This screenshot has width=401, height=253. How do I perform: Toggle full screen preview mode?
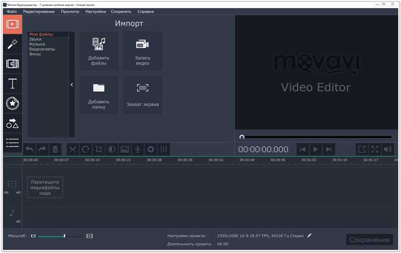(375, 150)
